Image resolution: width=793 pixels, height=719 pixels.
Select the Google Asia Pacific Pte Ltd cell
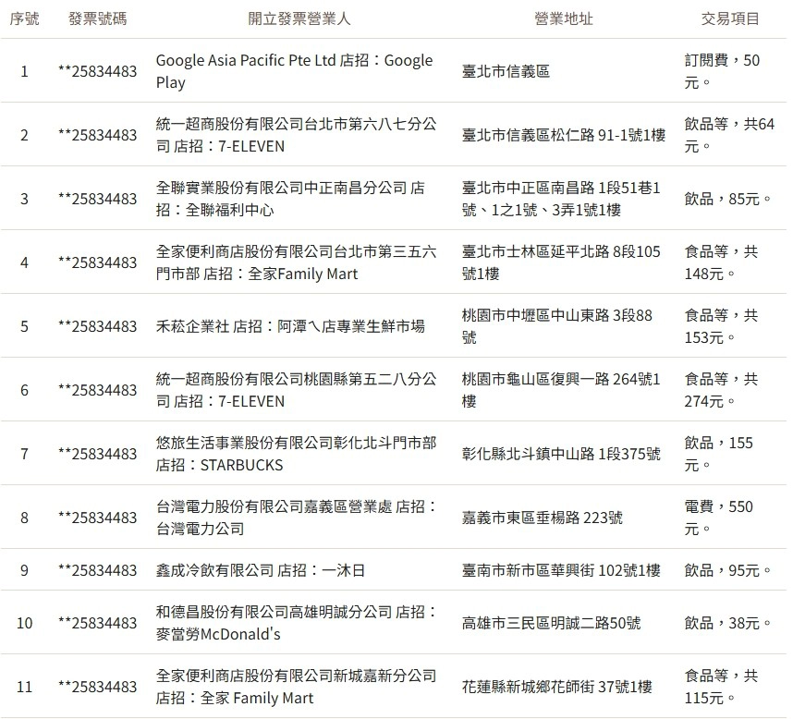294,71
